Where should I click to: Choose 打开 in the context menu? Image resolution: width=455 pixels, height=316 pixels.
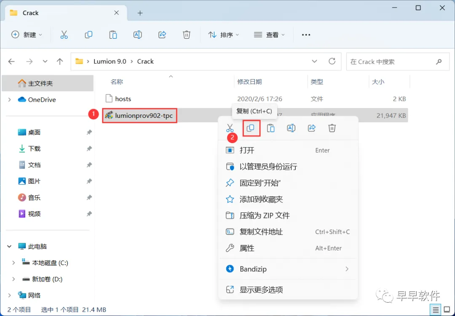(x=288, y=151)
